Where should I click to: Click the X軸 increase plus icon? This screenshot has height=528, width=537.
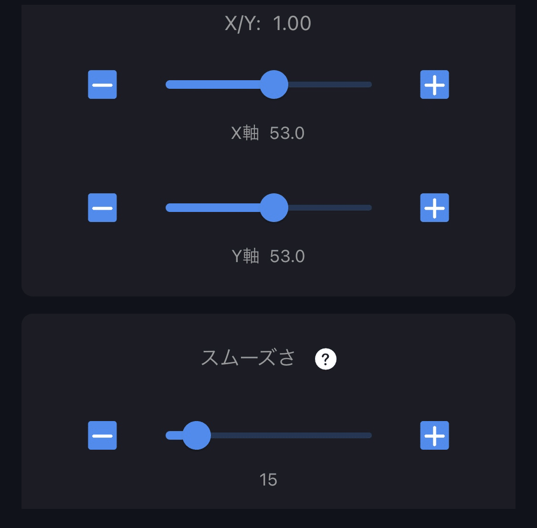[434, 84]
